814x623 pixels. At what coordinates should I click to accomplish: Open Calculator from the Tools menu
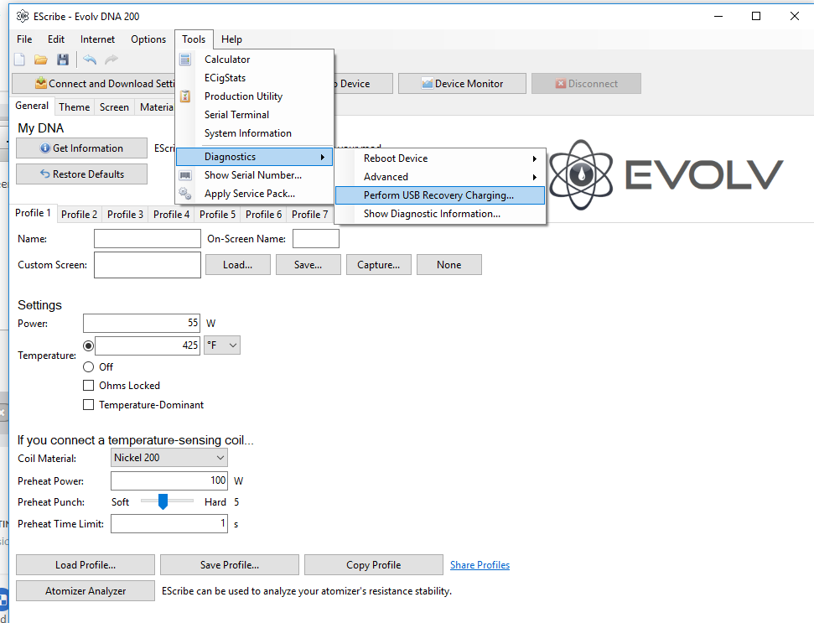(227, 60)
